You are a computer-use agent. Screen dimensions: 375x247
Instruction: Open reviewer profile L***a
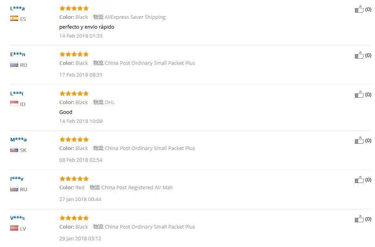(17, 8)
